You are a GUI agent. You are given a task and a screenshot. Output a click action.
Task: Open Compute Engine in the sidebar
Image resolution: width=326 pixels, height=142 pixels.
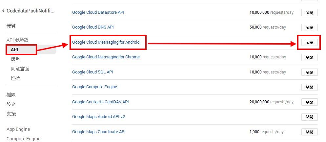(x=24, y=139)
